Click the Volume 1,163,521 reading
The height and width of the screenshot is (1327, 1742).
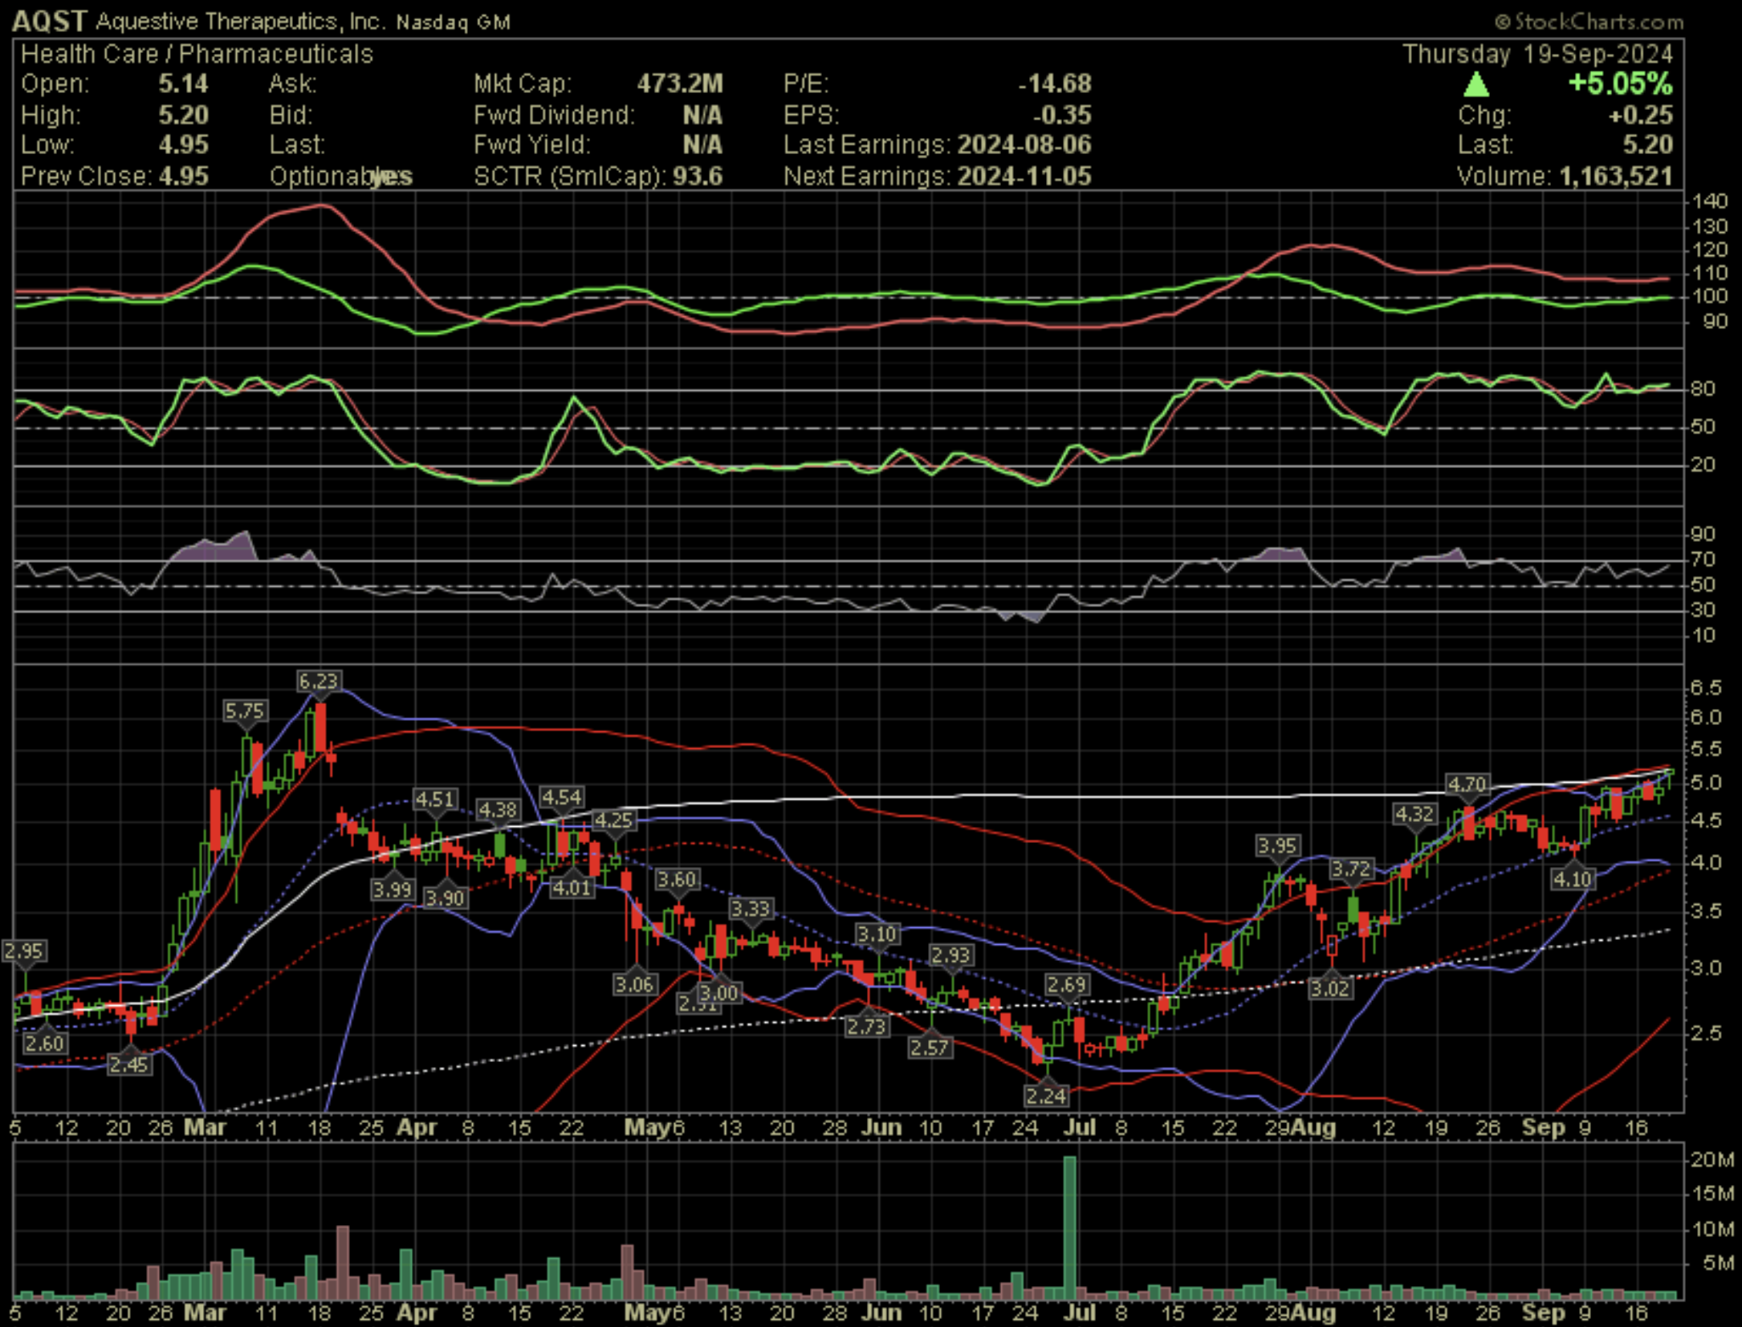(1616, 176)
